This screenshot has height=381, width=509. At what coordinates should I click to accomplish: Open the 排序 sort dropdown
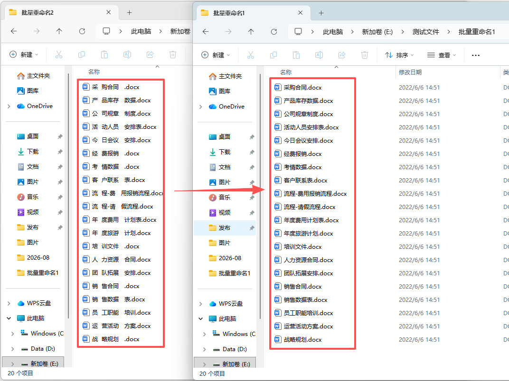tap(399, 55)
